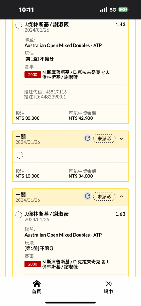Refresh the NT$ 10,000 bet slip
Viewport: 141px width, 306px height.
[x=87, y=138]
